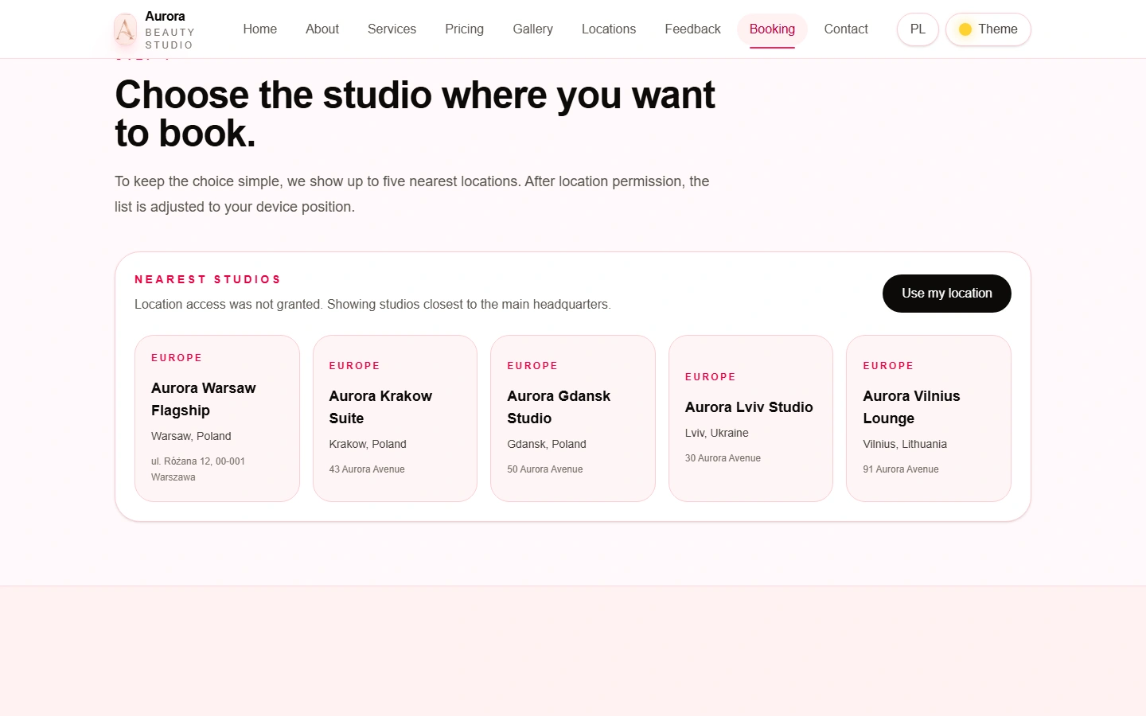The width and height of the screenshot is (1146, 716).
Task: Choose the Aurora Krakow Suite card
Action: pos(395,418)
